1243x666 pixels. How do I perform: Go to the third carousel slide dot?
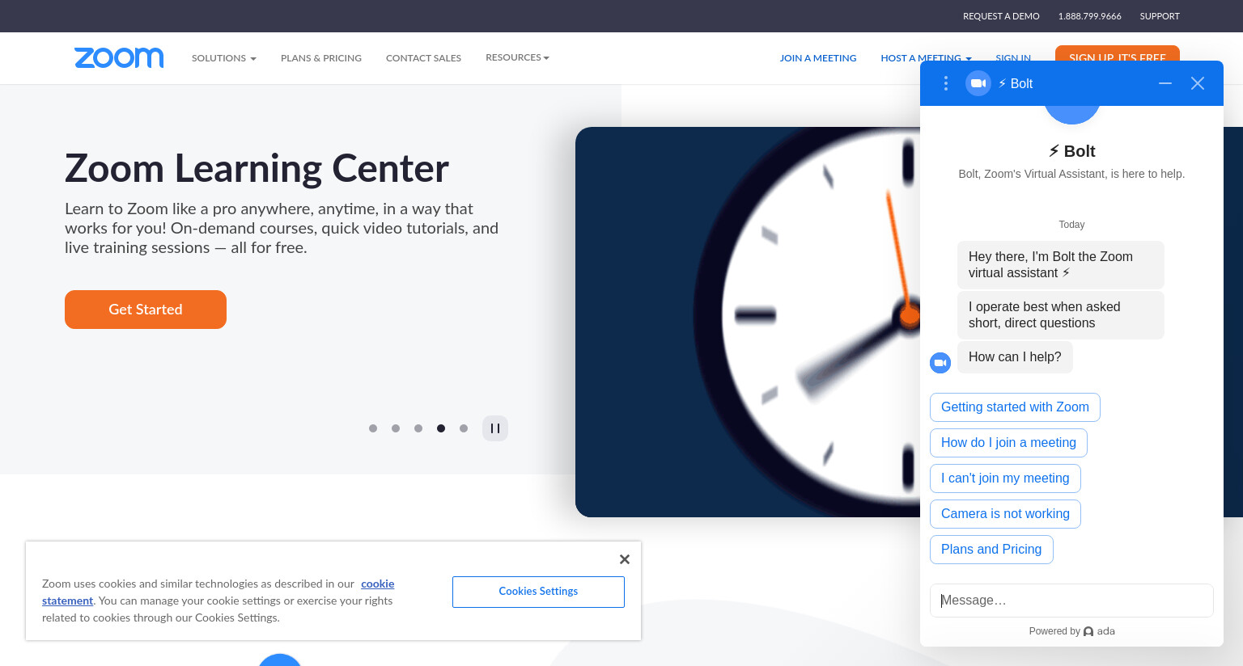point(418,428)
